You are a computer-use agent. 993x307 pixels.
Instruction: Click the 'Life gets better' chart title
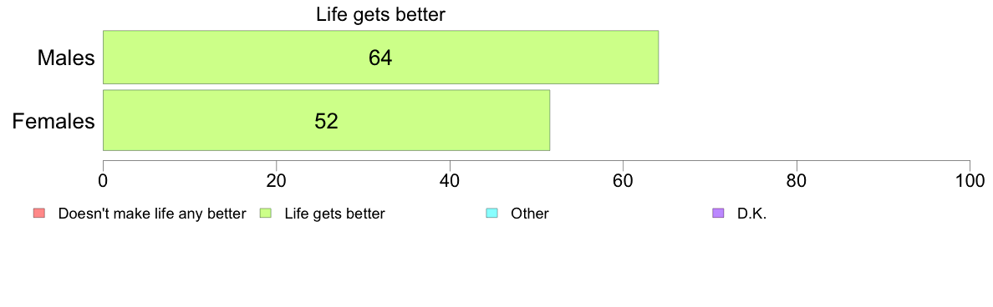[x=380, y=15]
